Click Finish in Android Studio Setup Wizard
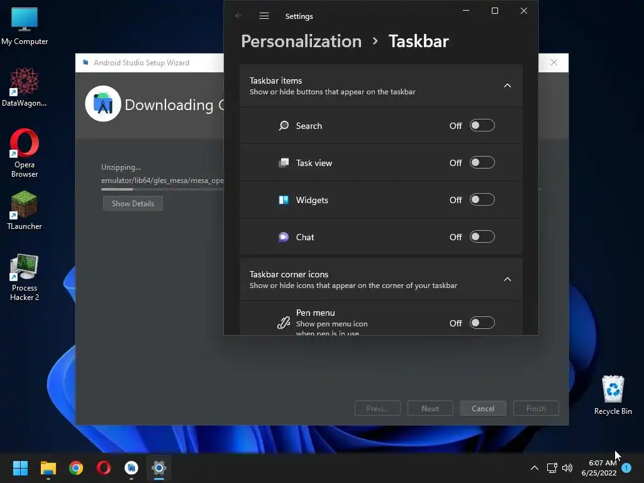 536,408
